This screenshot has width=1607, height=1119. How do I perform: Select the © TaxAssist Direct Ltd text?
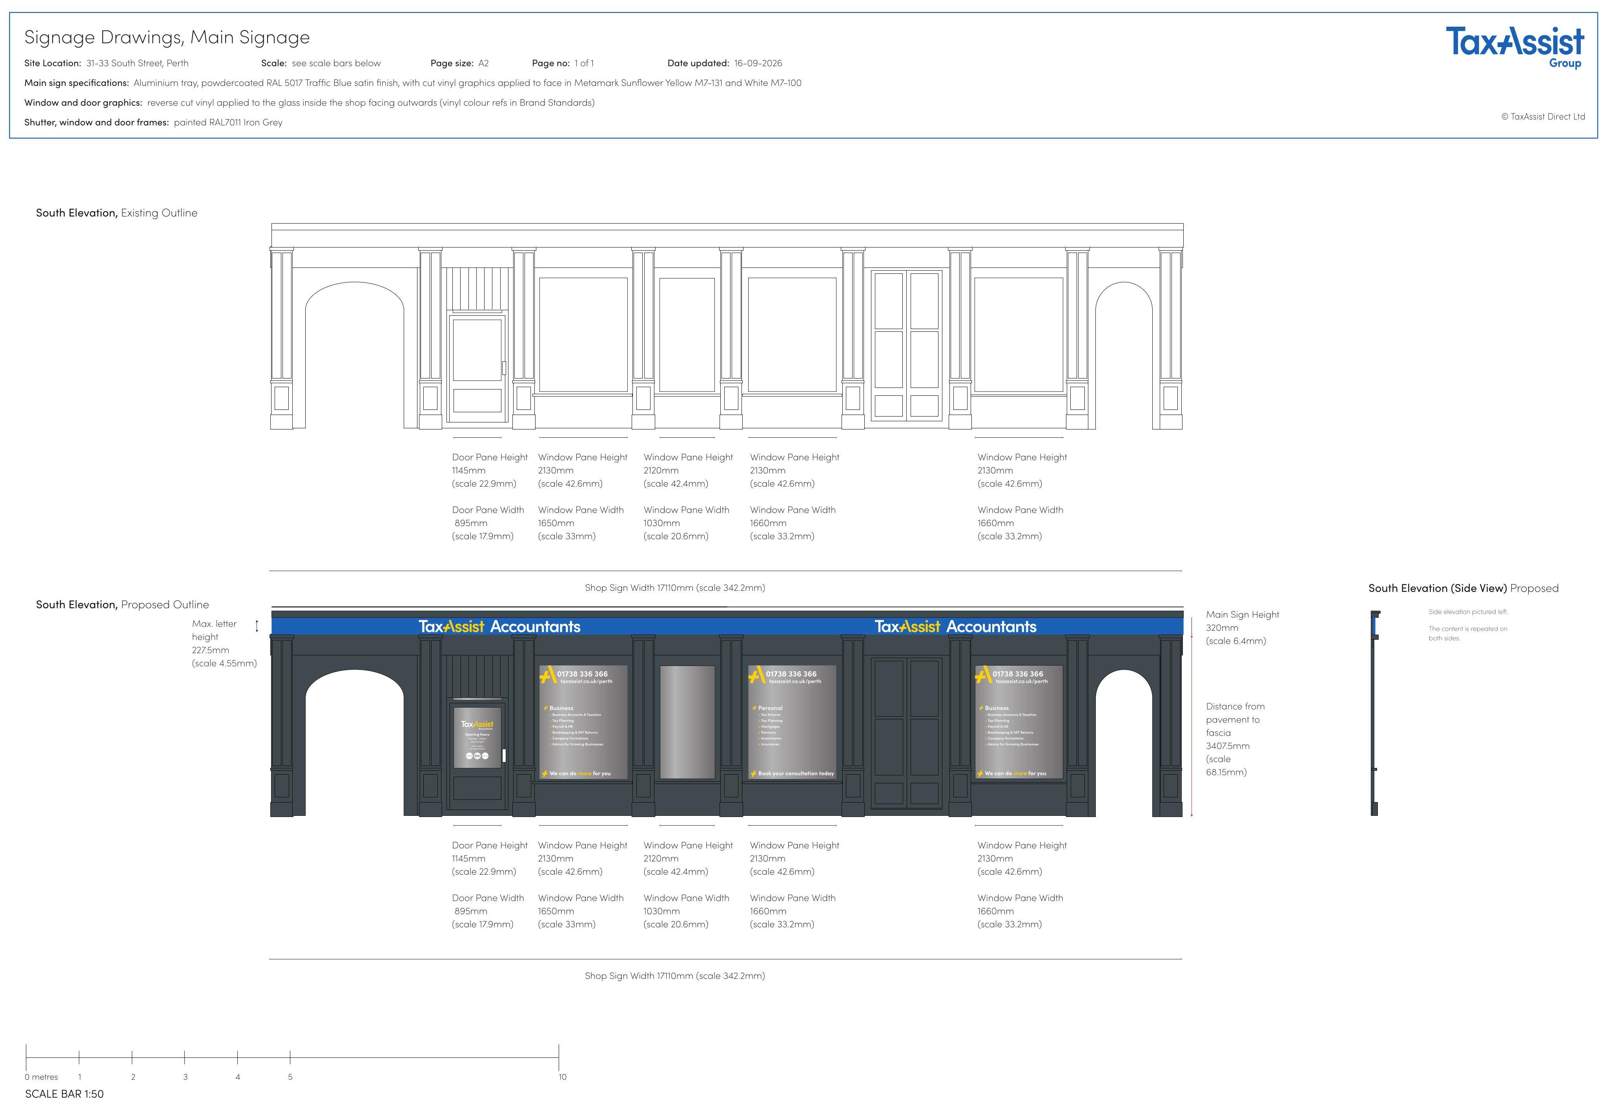pos(1543,117)
